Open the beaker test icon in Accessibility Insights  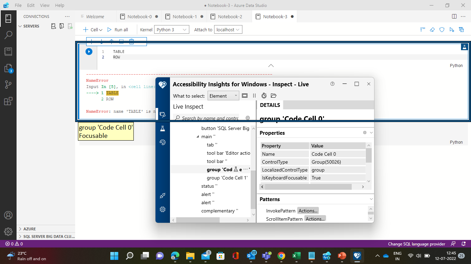click(x=162, y=128)
